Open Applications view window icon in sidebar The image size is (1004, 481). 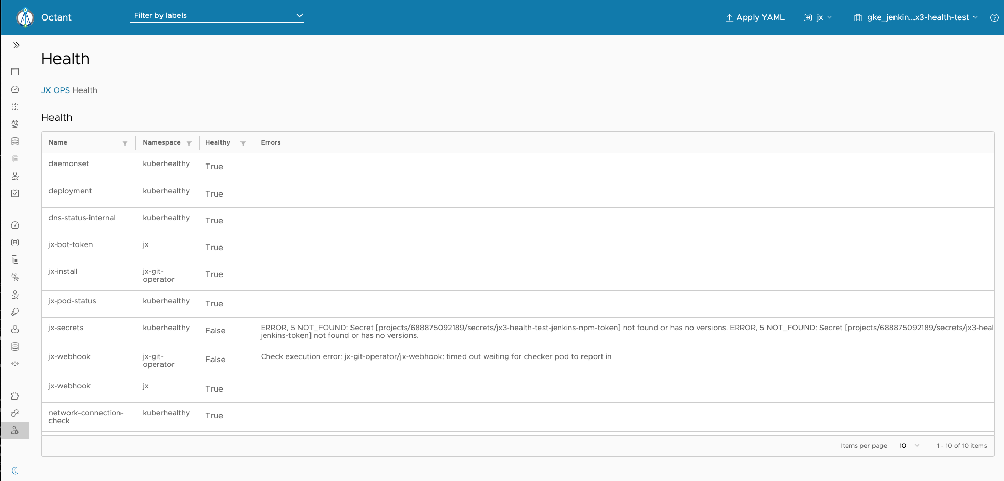[x=15, y=71]
